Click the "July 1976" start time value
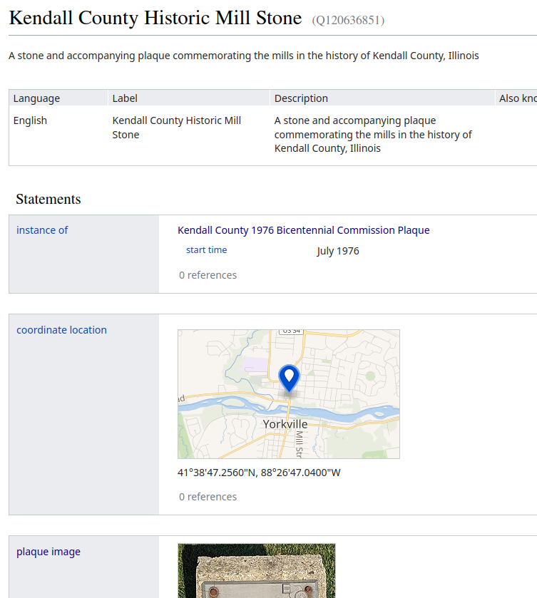537x598 pixels. 338,251
